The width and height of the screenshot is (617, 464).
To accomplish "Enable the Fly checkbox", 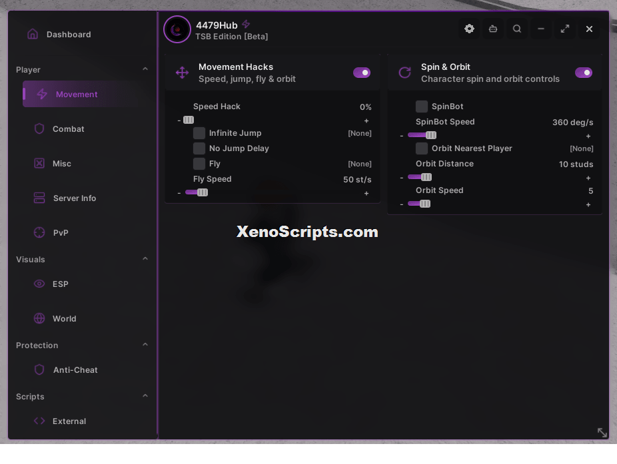I will [x=199, y=164].
